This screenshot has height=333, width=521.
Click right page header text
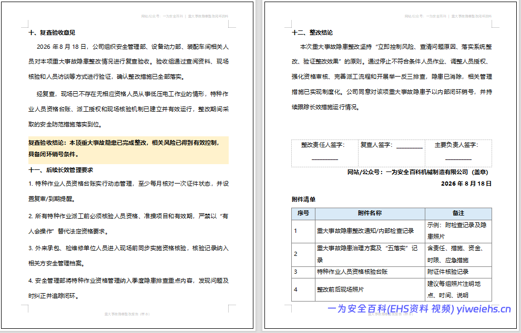pos(448,16)
